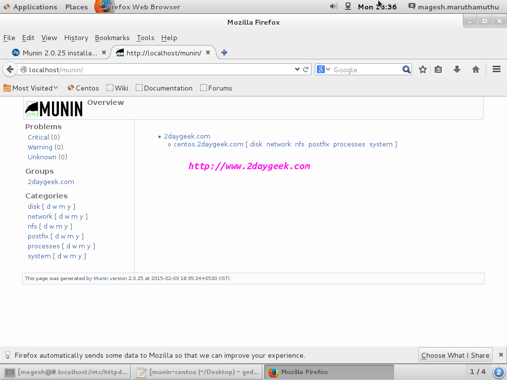Open the 2daygeek.com group in sidebar
507x380 pixels.
[51, 182]
